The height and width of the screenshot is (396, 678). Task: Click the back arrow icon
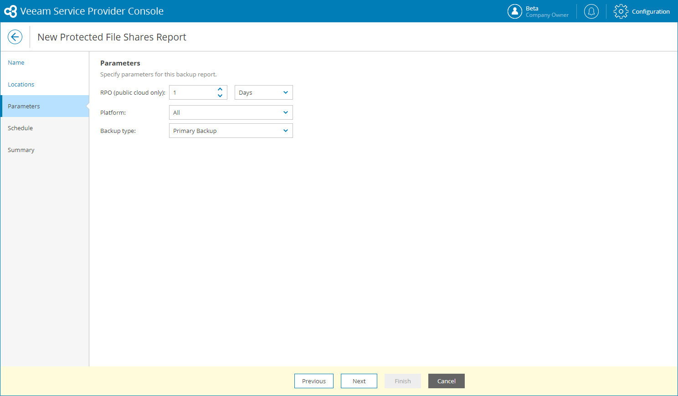pyautogui.click(x=15, y=37)
